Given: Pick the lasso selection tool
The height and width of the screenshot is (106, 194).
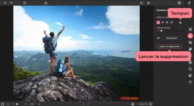Looking at the screenshot, I should click(167, 22).
